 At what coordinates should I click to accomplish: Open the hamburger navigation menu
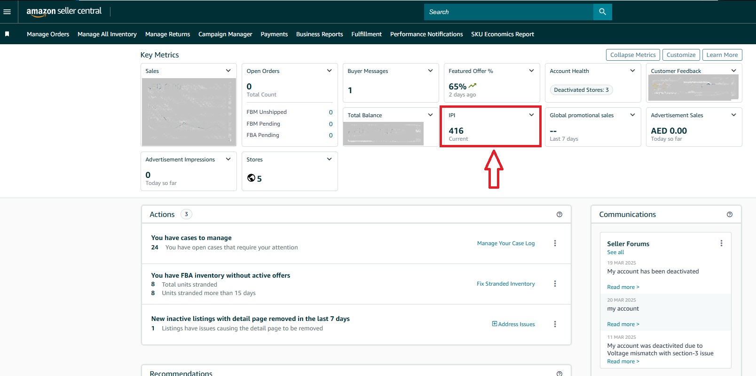tap(7, 12)
